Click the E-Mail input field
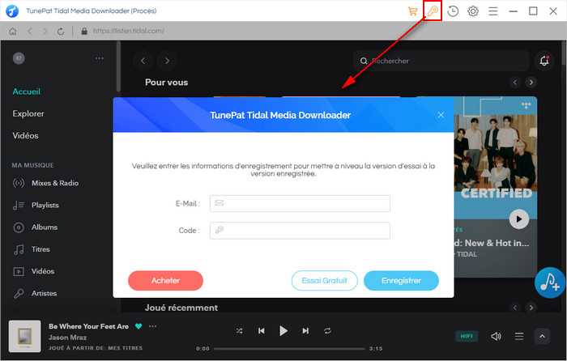 click(300, 203)
